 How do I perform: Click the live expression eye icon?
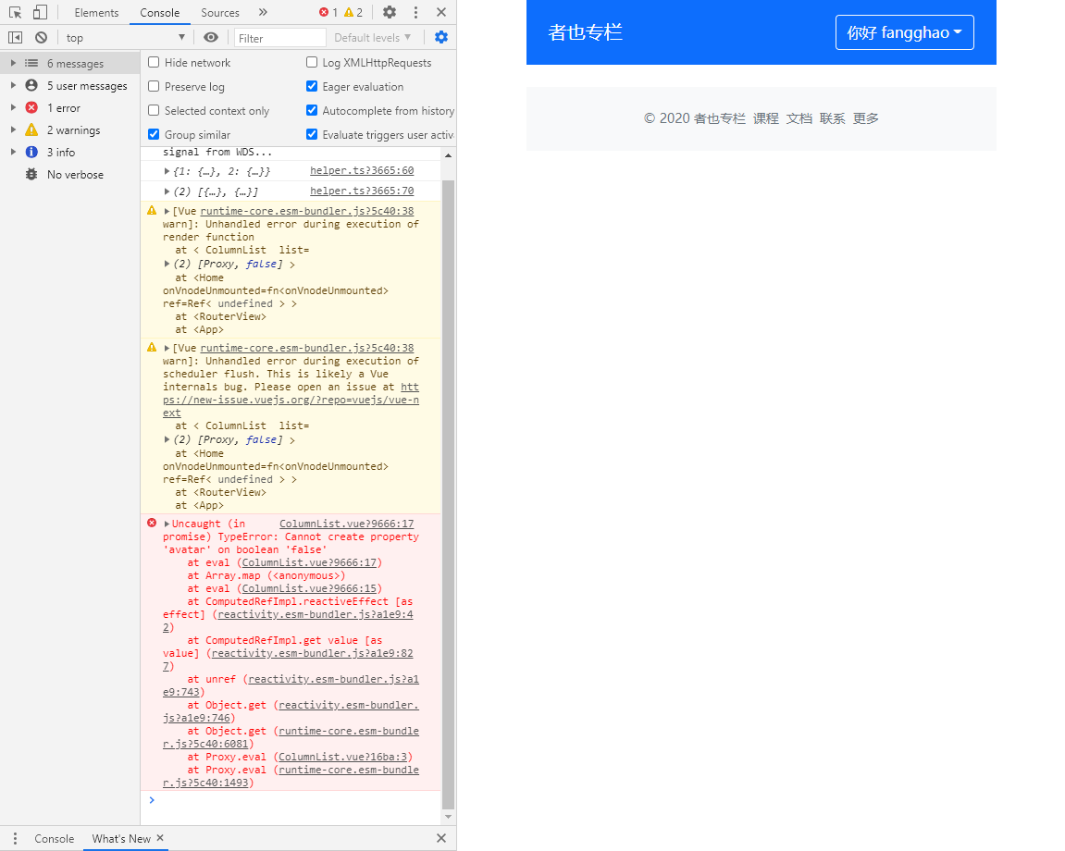[211, 37]
